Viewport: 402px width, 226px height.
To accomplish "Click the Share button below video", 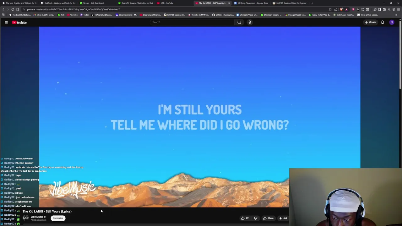I will [268, 218].
